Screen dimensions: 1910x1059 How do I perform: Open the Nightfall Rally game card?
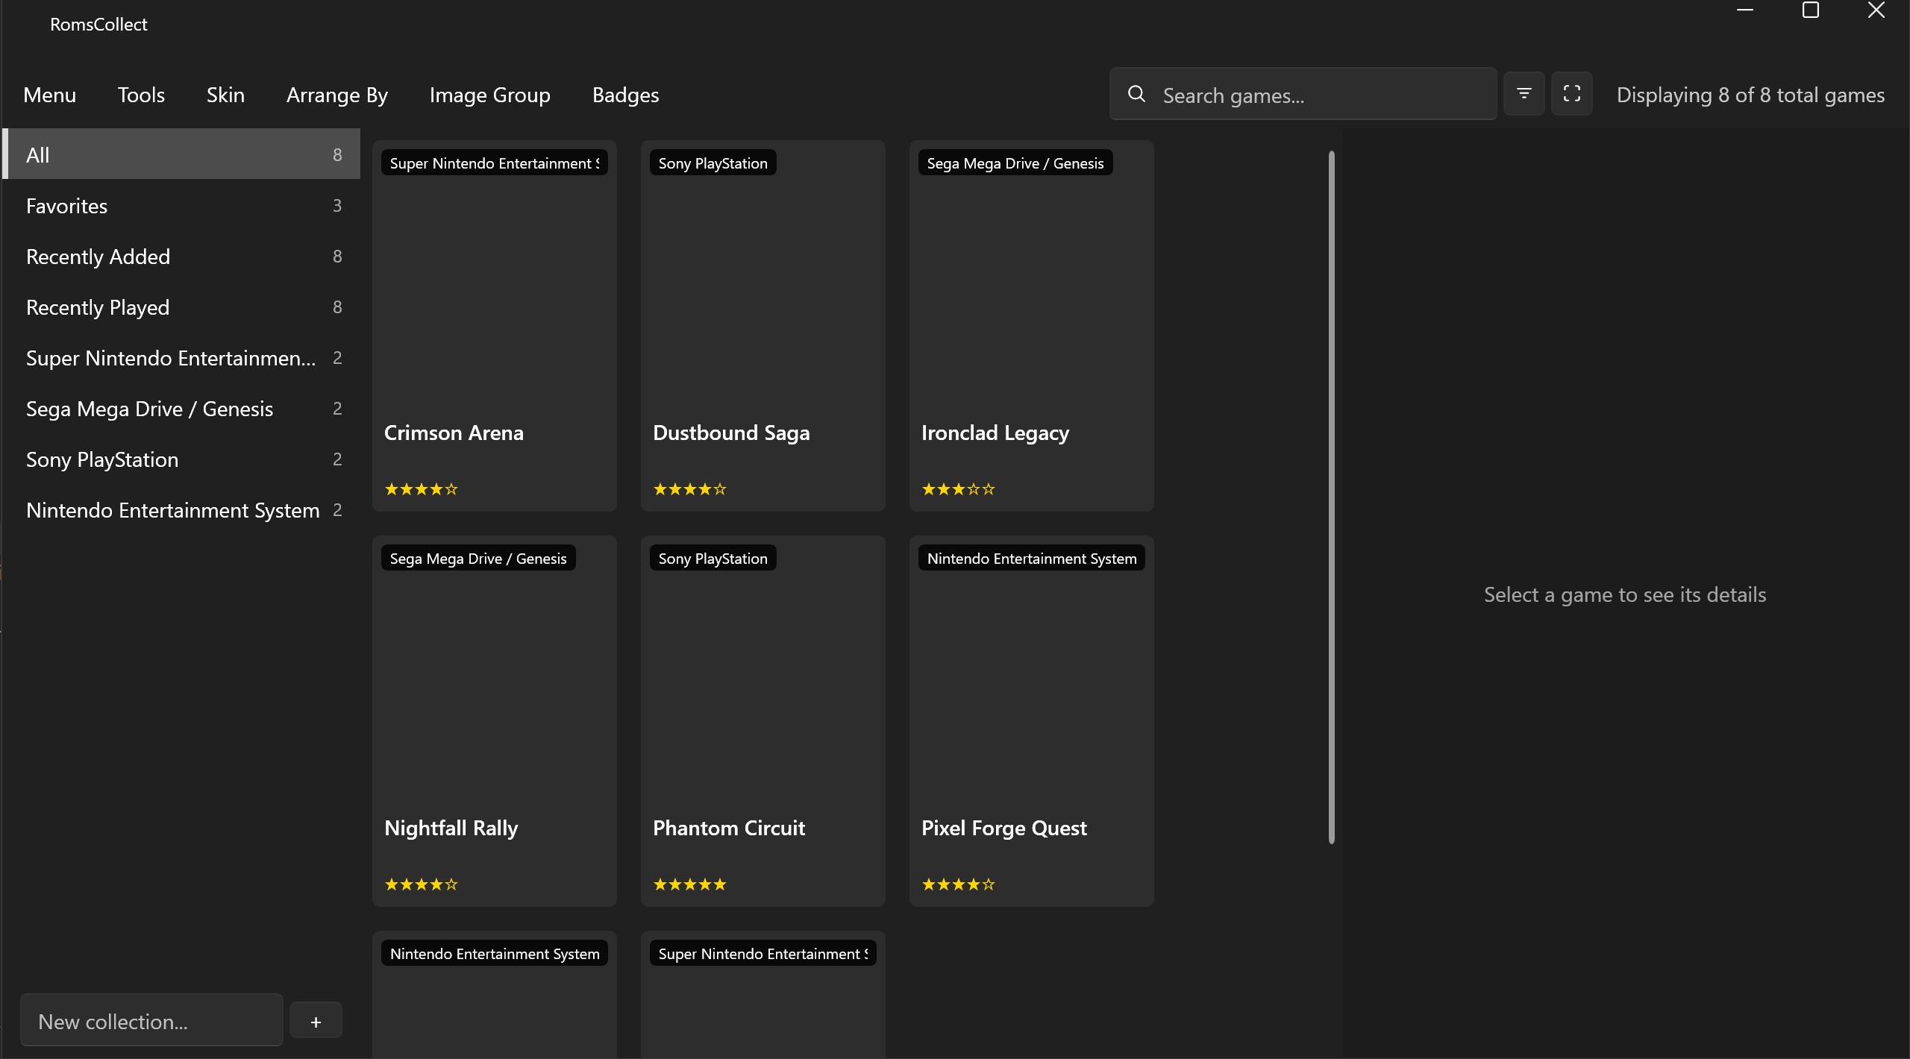[x=495, y=721]
